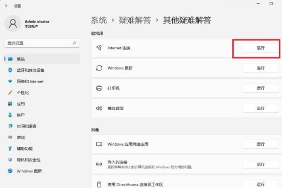The height and width of the screenshot is (188, 282).
Task: Click the search magnifier icon in 查找设置 box
Action: pos(75,43)
